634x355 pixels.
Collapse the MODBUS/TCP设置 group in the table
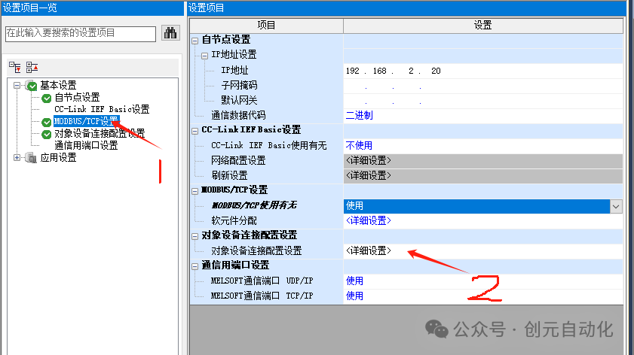click(x=195, y=191)
